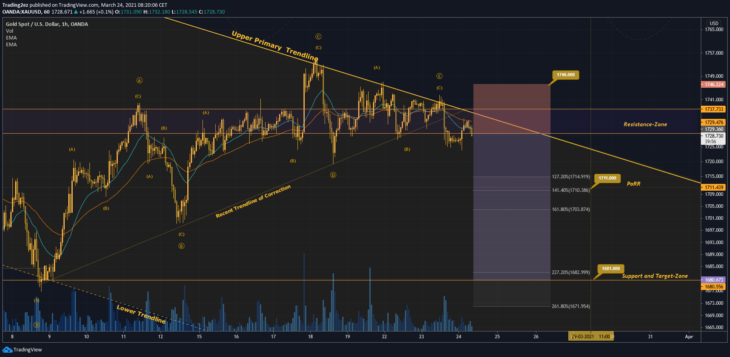Select the 'Lower Trendline' text label

(141, 314)
